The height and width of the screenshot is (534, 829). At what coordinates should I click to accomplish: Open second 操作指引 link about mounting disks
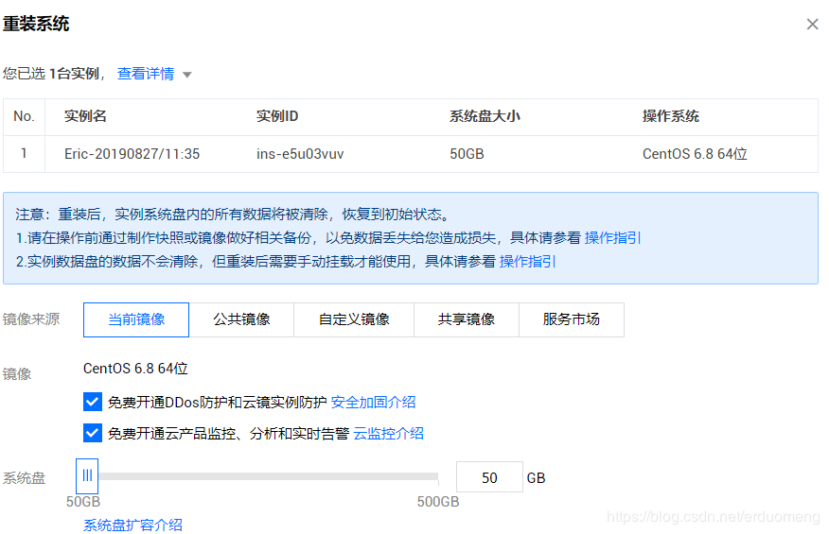(x=527, y=262)
